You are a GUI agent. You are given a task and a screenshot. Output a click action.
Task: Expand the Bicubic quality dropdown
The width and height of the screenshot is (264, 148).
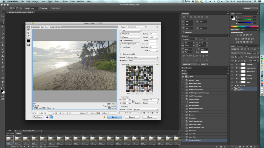click(150, 103)
